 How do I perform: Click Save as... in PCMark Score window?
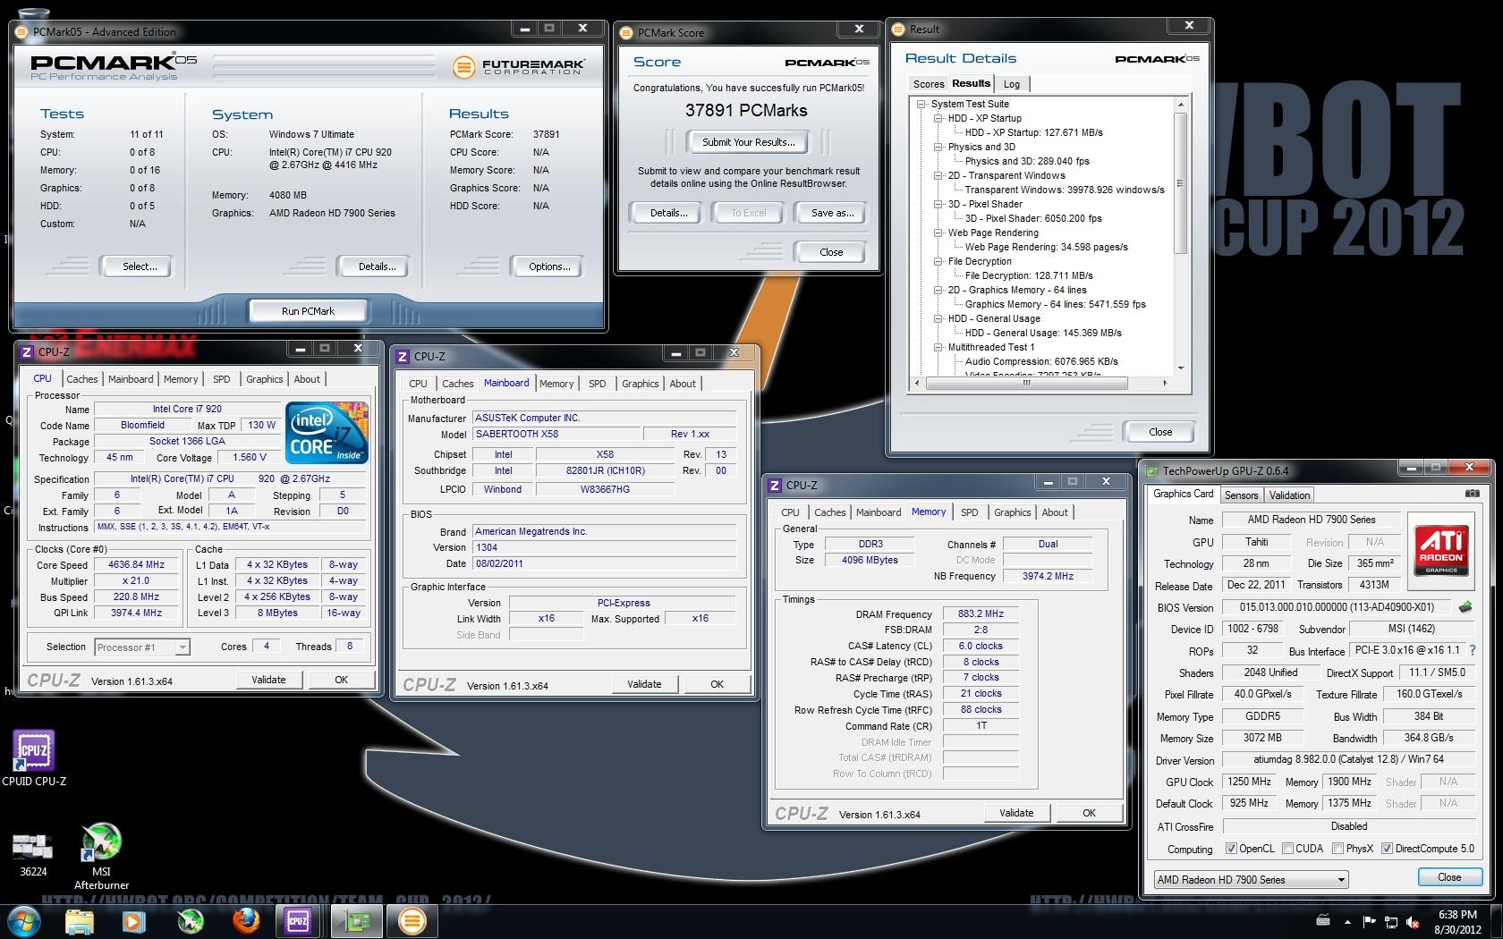click(x=832, y=213)
